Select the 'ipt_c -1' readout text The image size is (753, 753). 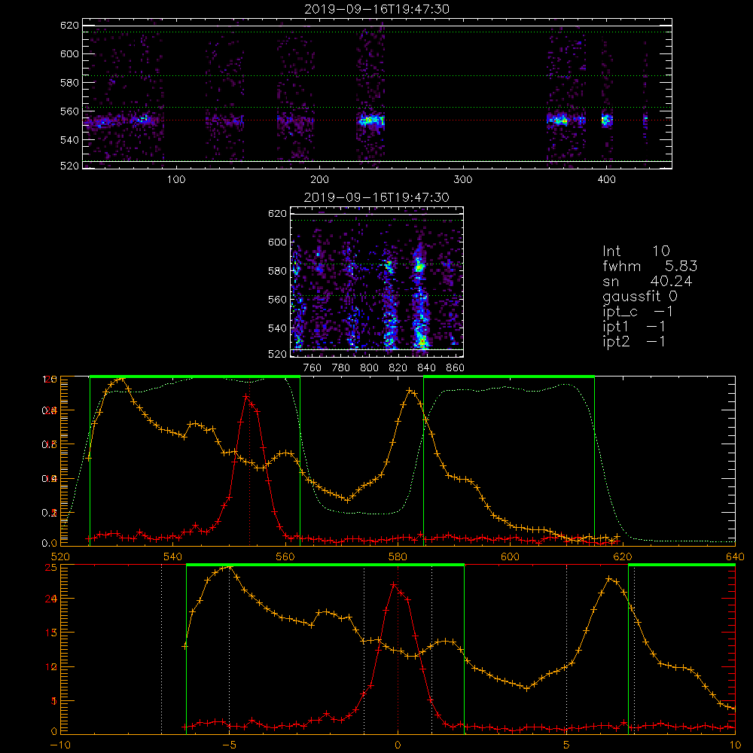click(x=638, y=312)
